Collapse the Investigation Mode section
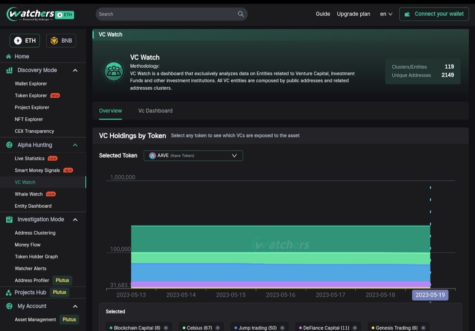This screenshot has height=331, width=475. (x=75, y=220)
